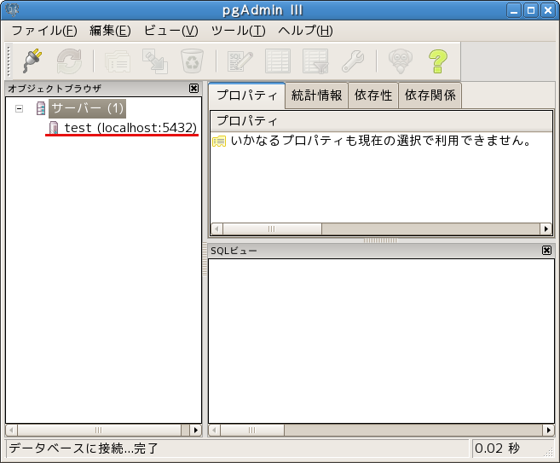Click the プロパティ column header
The image size is (560, 463).
tap(381, 121)
